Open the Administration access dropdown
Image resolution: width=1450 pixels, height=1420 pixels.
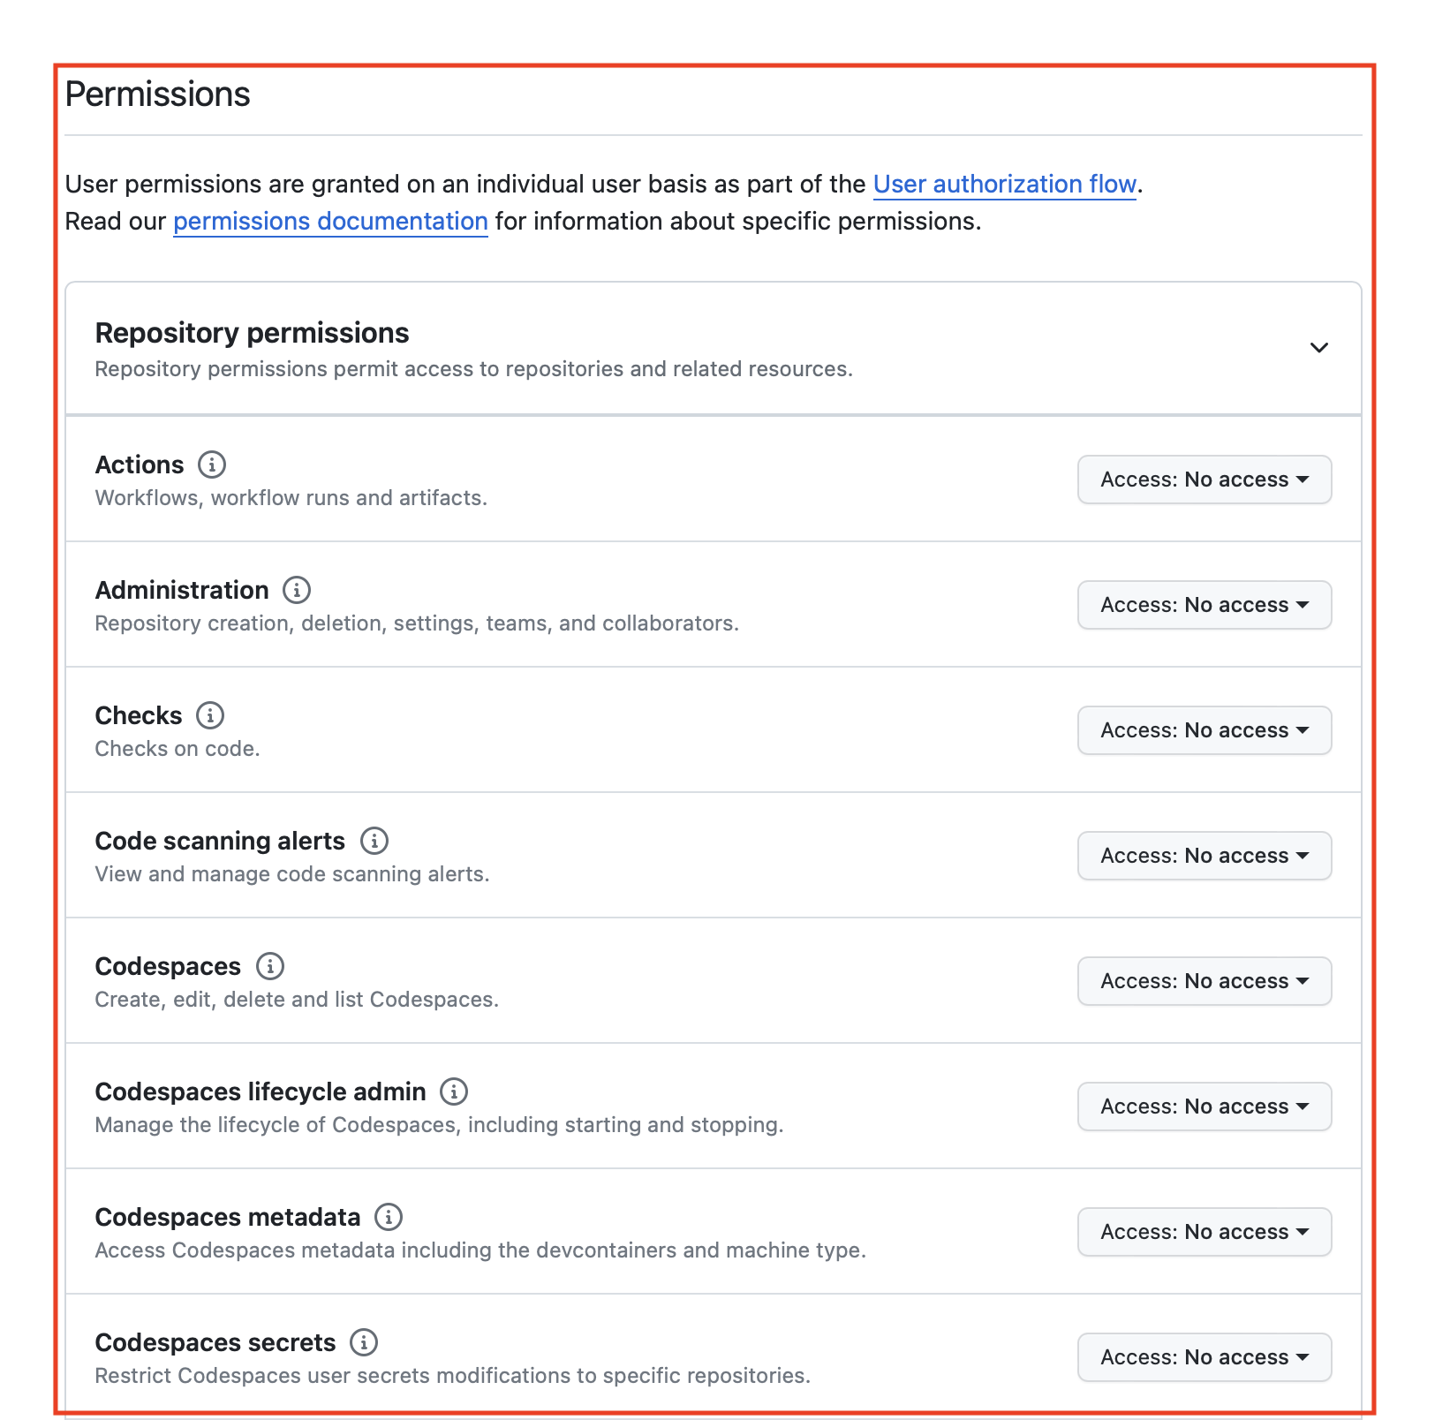coord(1204,605)
